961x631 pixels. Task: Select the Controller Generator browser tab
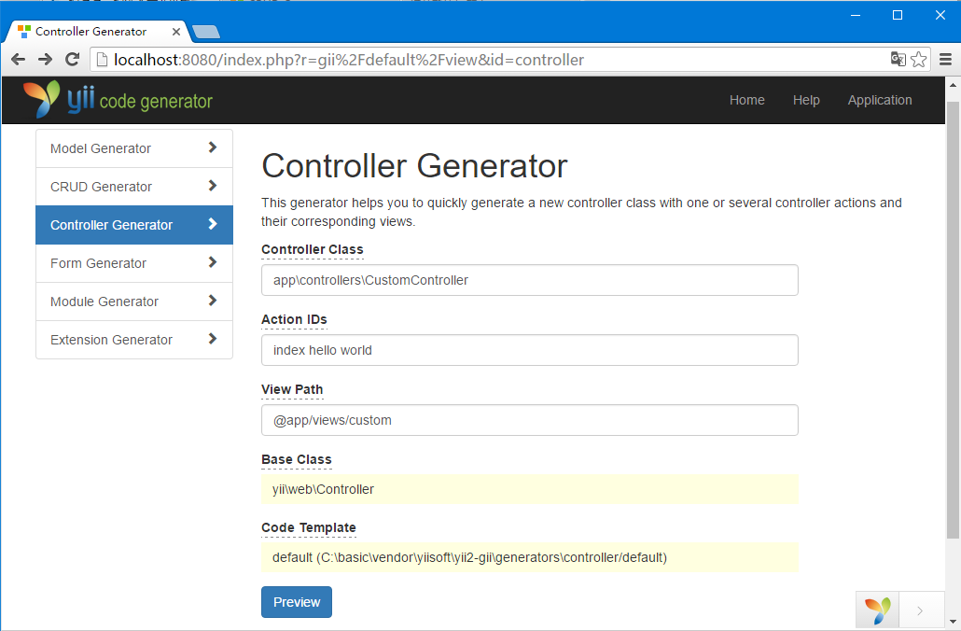97,32
